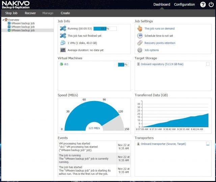The image size is (216, 182).
Task: Click the icon beside "This job has not finished yet"
Action: coord(63,36)
